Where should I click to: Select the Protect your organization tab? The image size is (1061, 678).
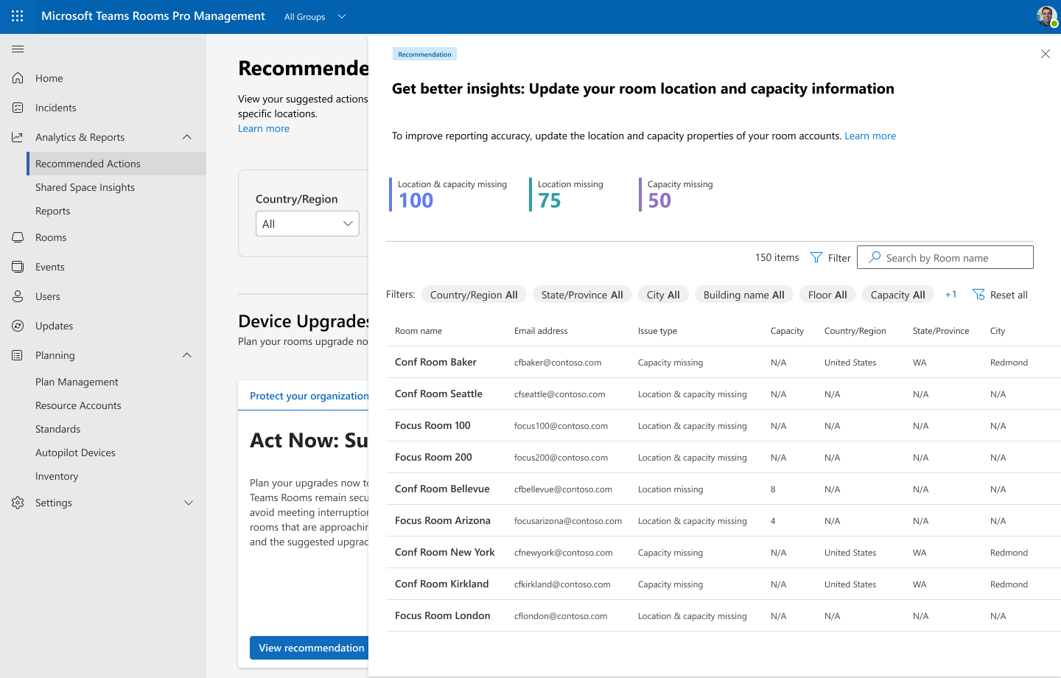(x=309, y=396)
